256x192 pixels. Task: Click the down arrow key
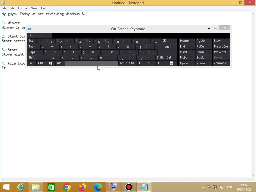click(x=151, y=63)
